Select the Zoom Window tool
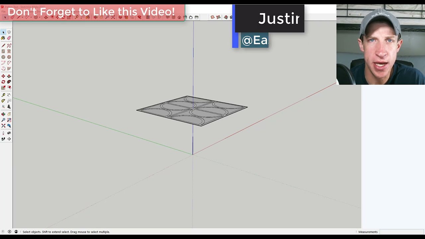 [9, 120]
